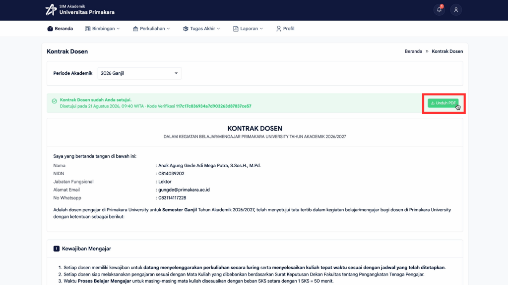Click the Perkuliahan building icon
Image resolution: width=508 pixels, height=285 pixels.
[135, 29]
